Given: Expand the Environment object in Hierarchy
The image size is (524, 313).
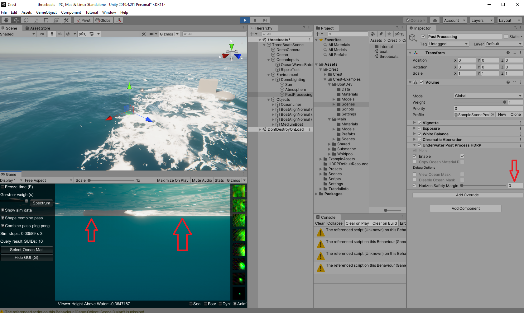Looking at the screenshot, I should [x=268, y=75].
